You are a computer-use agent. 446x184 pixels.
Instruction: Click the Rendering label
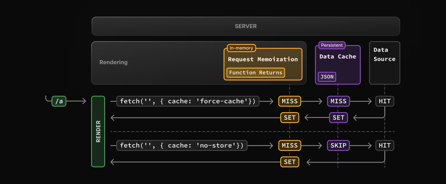tap(113, 62)
